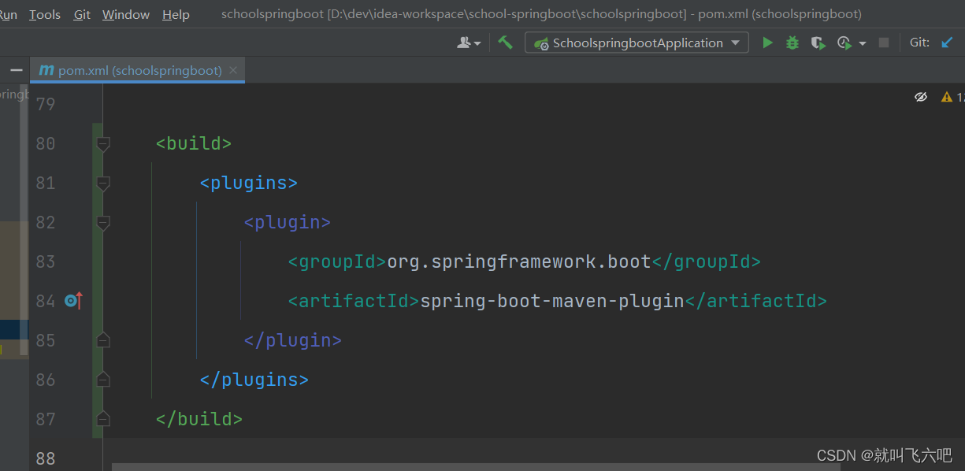Open the dropdown arrow next to the Profiler icon
Screen dimensions: 965x471
coord(862,43)
